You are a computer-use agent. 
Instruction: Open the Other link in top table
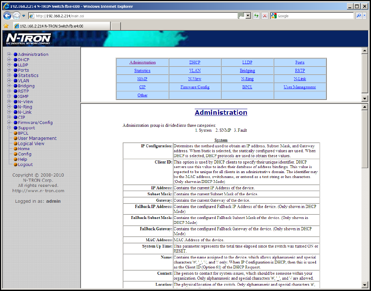coord(142,95)
